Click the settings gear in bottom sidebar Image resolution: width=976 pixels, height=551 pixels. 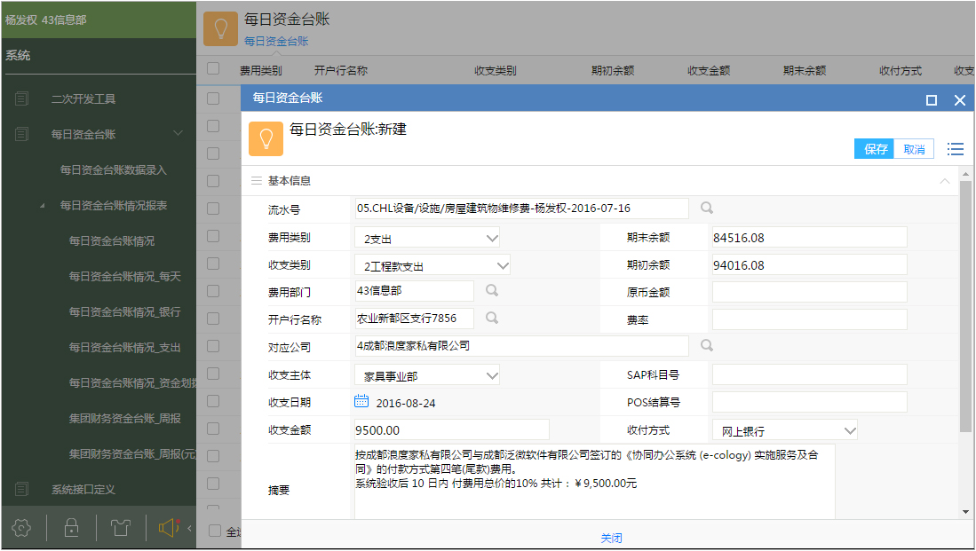tap(22, 528)
